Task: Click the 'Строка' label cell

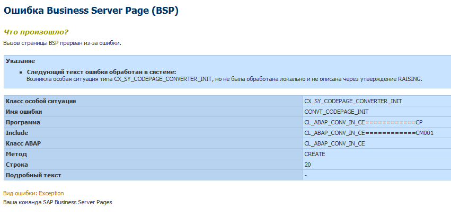Action: 153,165
